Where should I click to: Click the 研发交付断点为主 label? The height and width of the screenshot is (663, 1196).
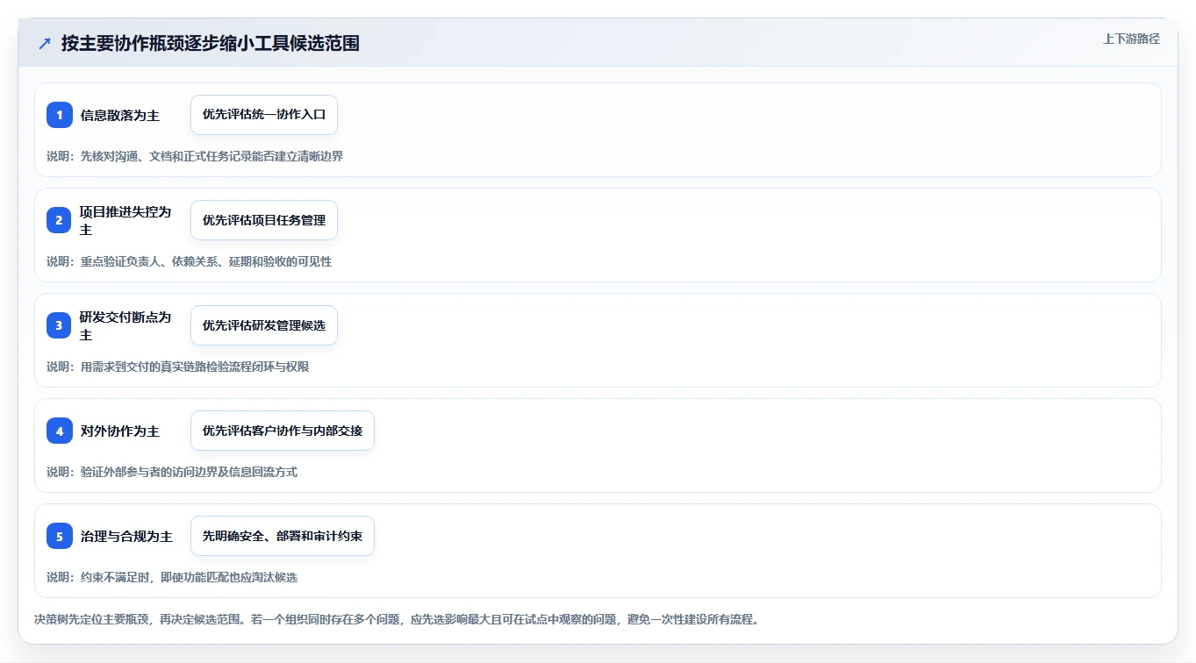click(125, 325)
